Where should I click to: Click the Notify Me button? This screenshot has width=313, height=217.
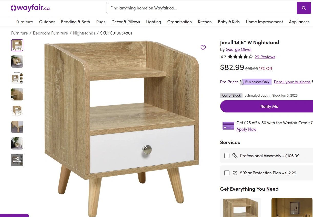coord(267,106)
